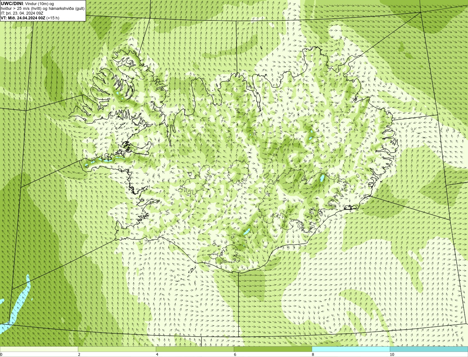The width and height of the screenshot is (468, 357).
Task: Click the "IT: þri. 23. 04. 2024 09Z" line
Action: pos(22,13)
